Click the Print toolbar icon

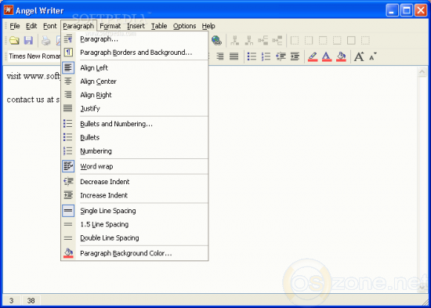click(46, 41)
